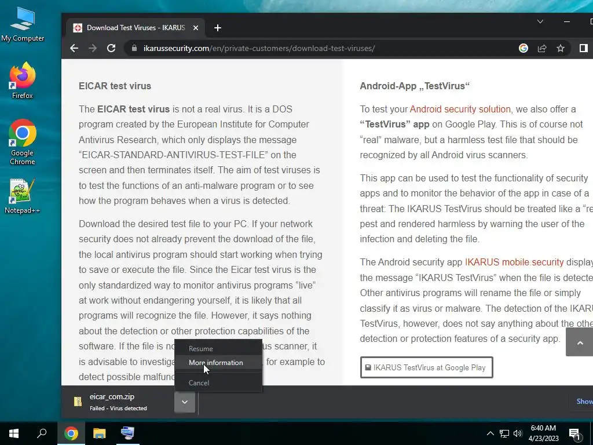
Task: Click the Failed - Virus detected status
Action: pos(118,408)
